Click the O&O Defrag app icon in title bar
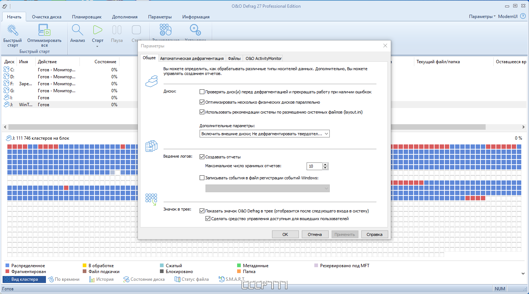The width and height of the screenshot is (529, 294). (4, 6)
